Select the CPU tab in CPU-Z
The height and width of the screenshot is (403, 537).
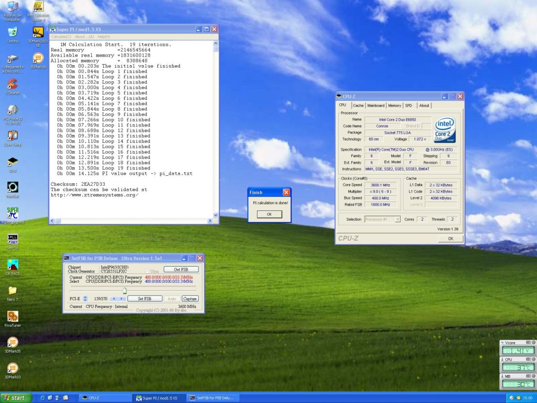pos(343,105)
